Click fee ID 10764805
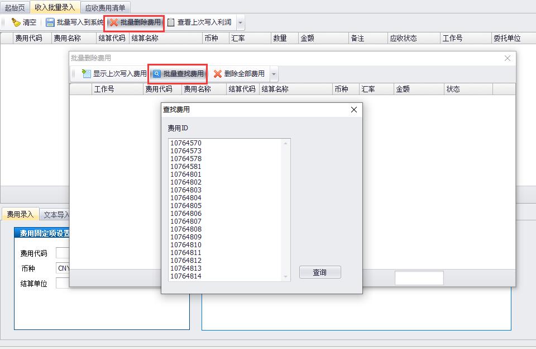The image size is (536, 349). click(186, 205)
